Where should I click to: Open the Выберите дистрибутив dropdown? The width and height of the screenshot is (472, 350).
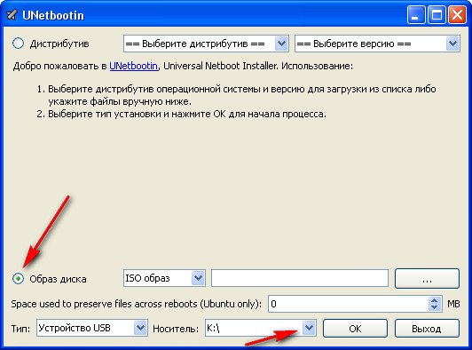(x=206, y=44)
